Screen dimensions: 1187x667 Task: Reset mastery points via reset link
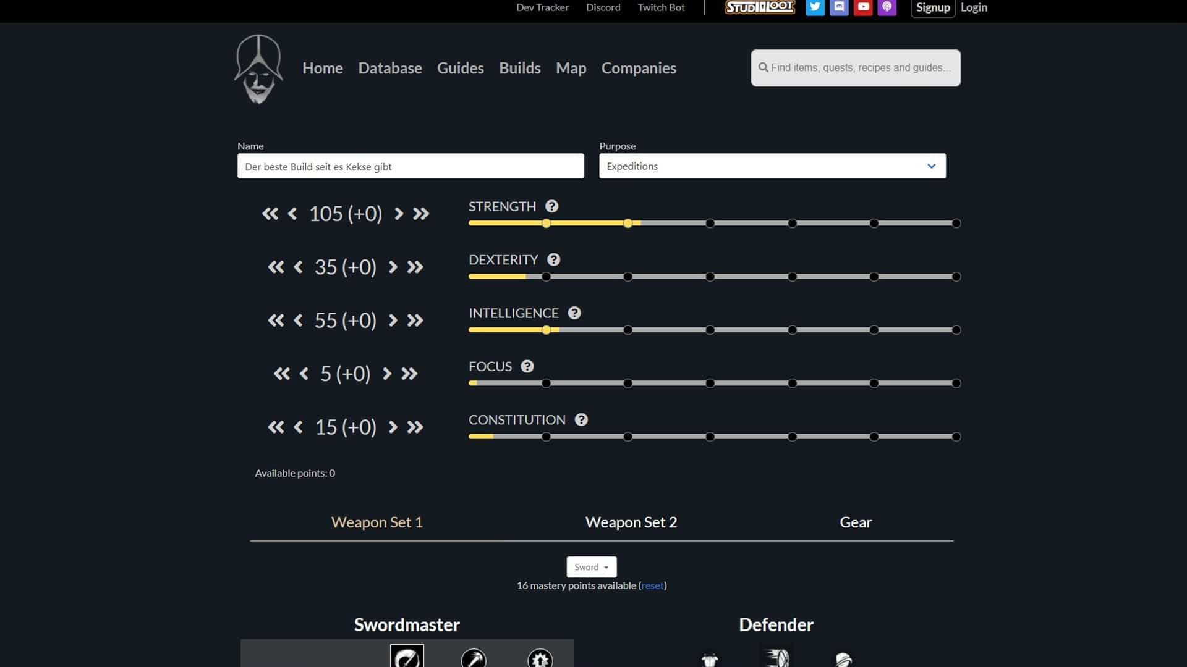(x=652, y=585)
